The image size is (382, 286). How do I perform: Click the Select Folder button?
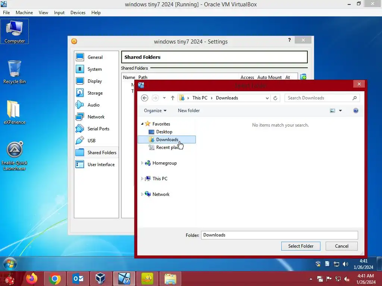point(301,246)
